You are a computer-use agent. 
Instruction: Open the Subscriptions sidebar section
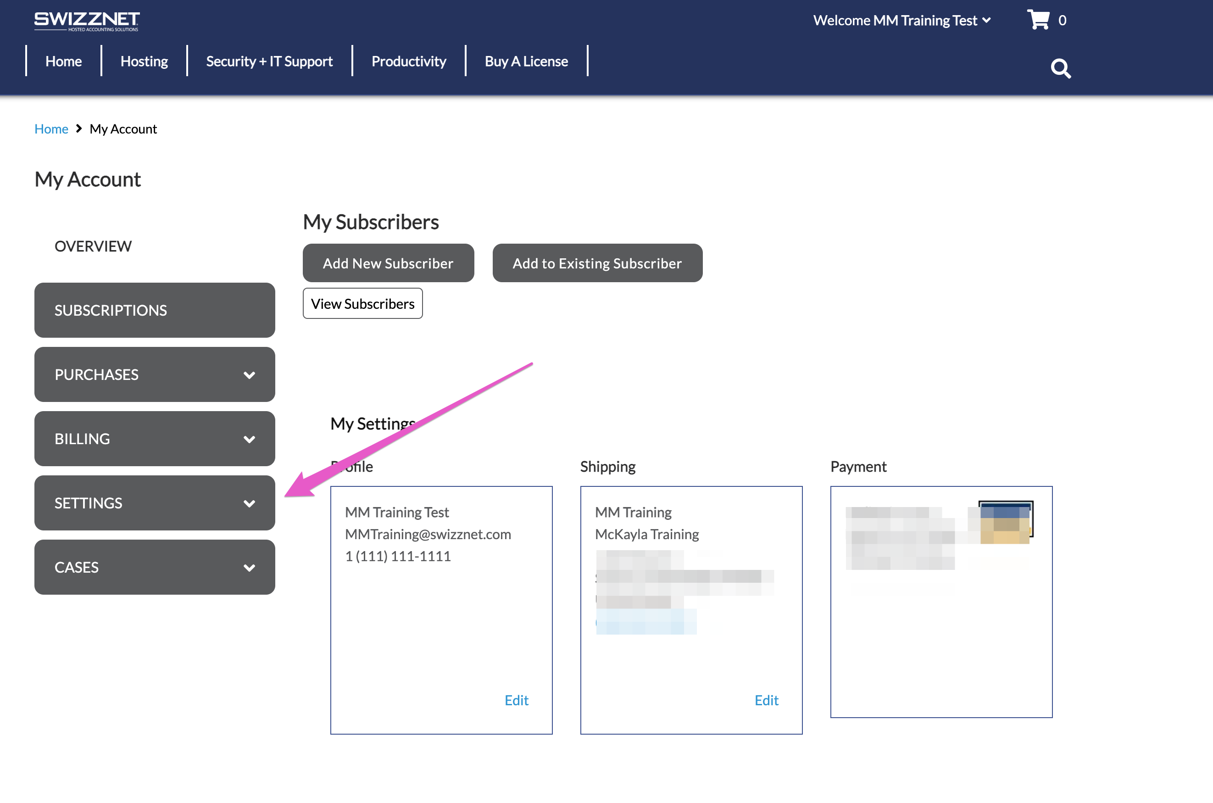[155, 310]
